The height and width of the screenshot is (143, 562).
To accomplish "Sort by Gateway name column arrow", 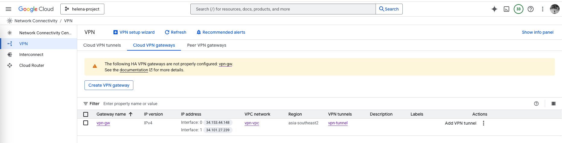I will click(131, 114).
